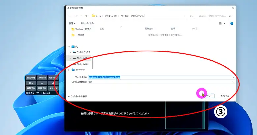
Task: Click the Back arrow in save dialog
Action: [69, 16]
